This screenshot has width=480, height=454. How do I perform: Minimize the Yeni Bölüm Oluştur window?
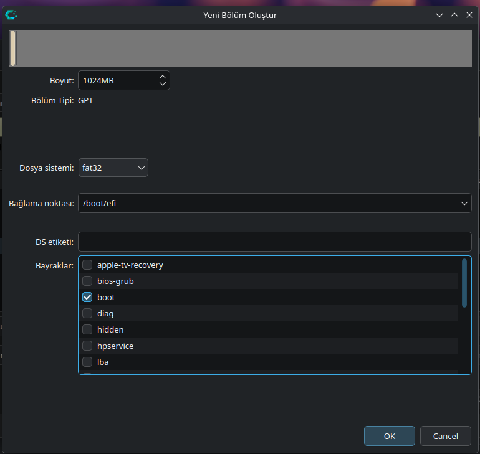(x=439, y=15)
